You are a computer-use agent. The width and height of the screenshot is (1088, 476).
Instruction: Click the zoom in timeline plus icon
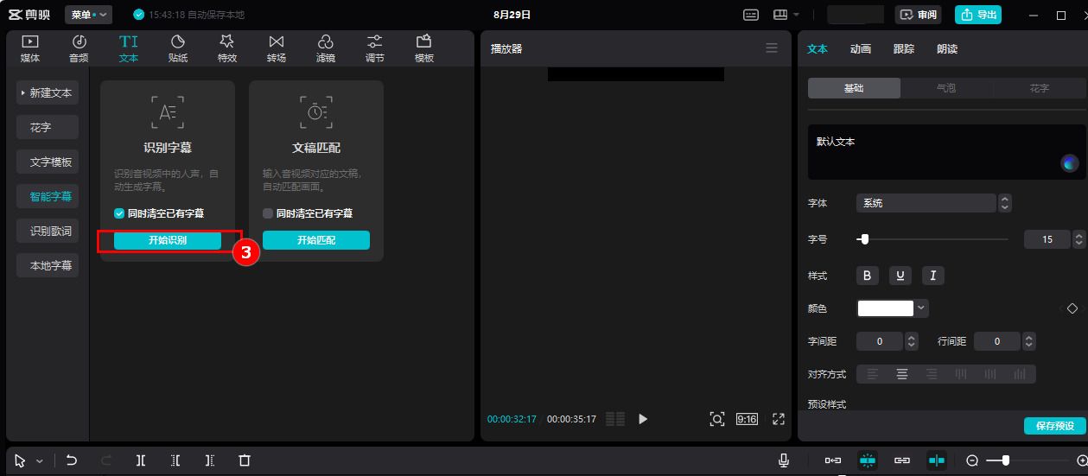click(x=1082, y=461)
